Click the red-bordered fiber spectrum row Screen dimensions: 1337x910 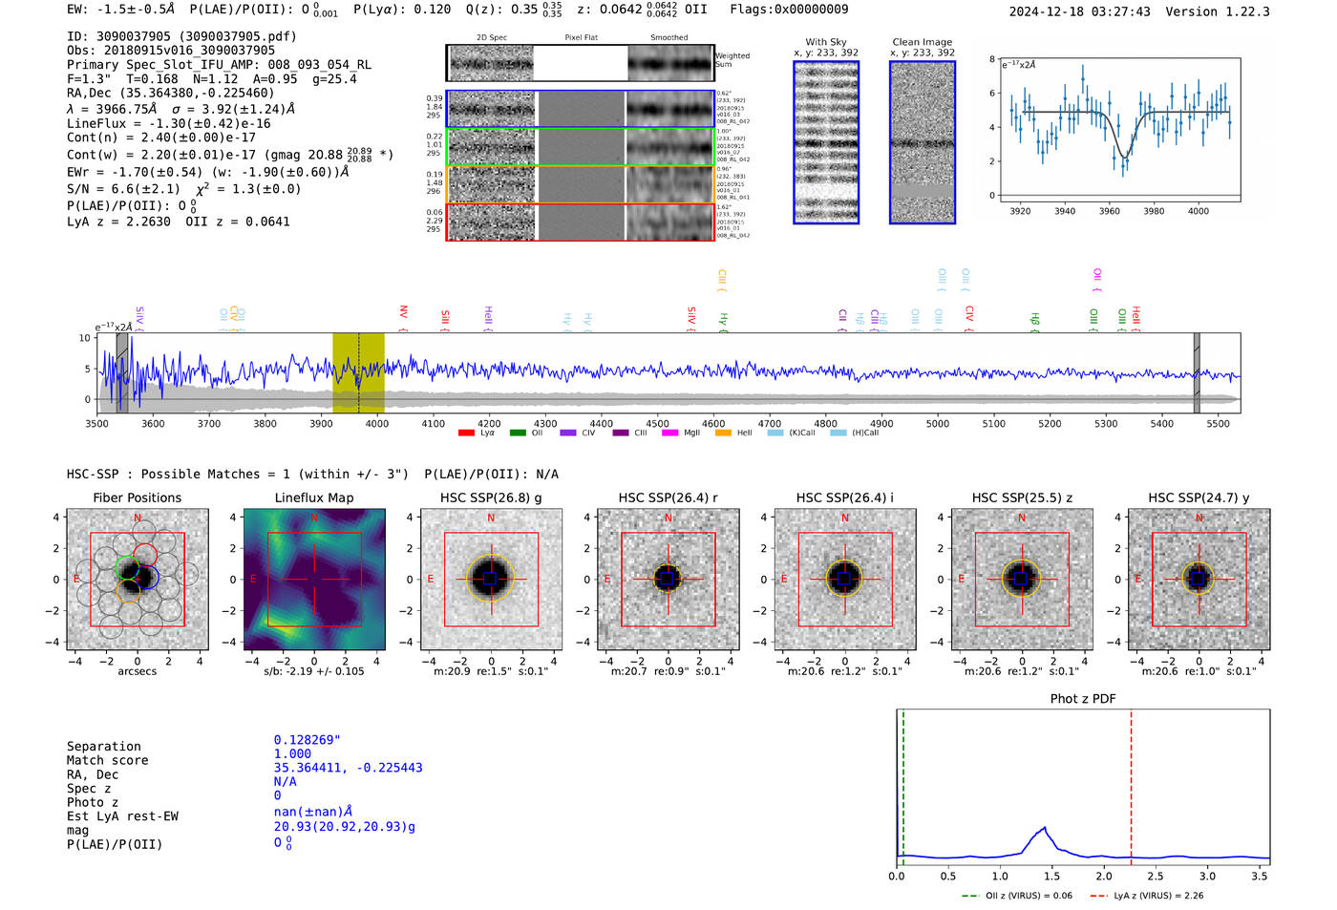[x=581, y=222]
